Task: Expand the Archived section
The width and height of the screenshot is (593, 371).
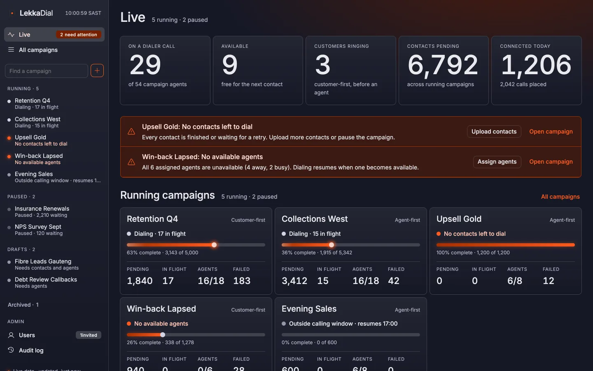Action: [x=23, y=305]
